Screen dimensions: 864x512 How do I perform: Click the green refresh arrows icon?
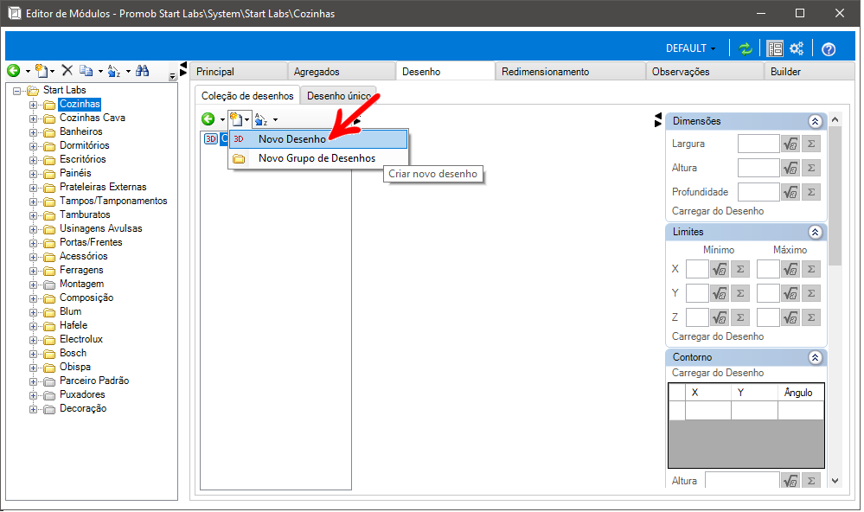click(x=745, y=48)
